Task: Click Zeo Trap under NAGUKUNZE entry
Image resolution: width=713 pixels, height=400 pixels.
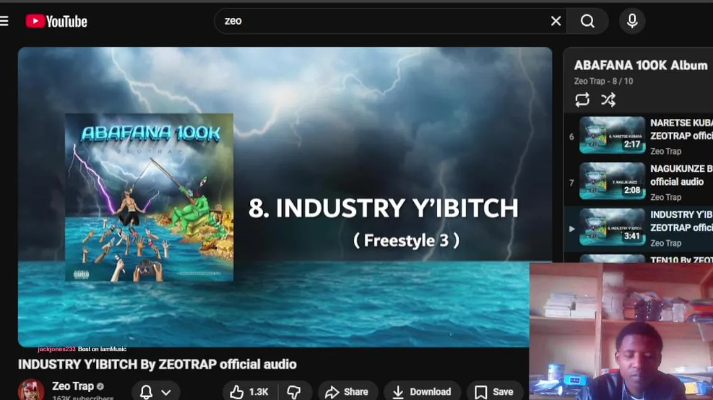Action: (x=666, y=197)
